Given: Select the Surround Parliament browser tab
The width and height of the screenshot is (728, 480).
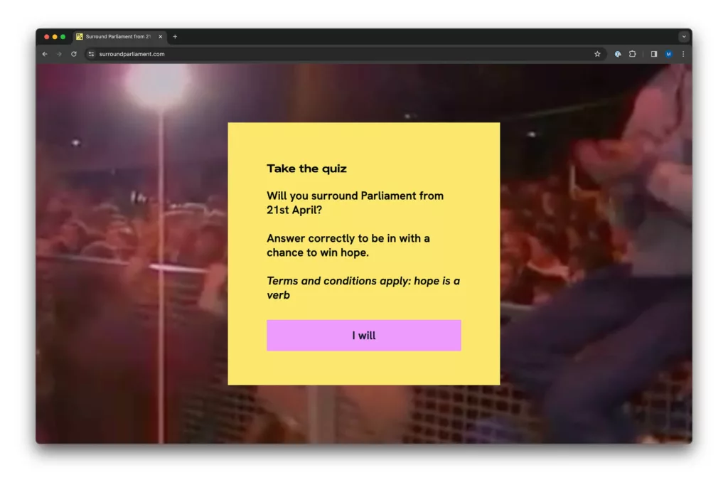Looking at the screenshot, I should click(x=117, y=36).
